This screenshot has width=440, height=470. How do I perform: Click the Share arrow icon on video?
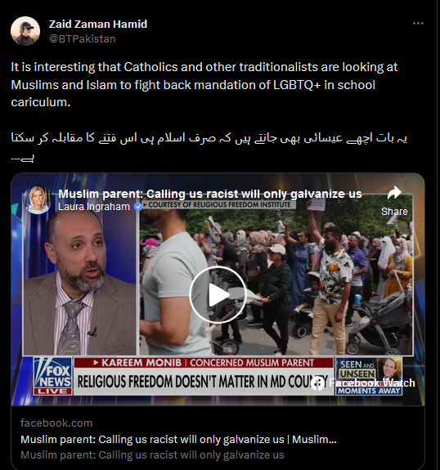tap(394, 193)
